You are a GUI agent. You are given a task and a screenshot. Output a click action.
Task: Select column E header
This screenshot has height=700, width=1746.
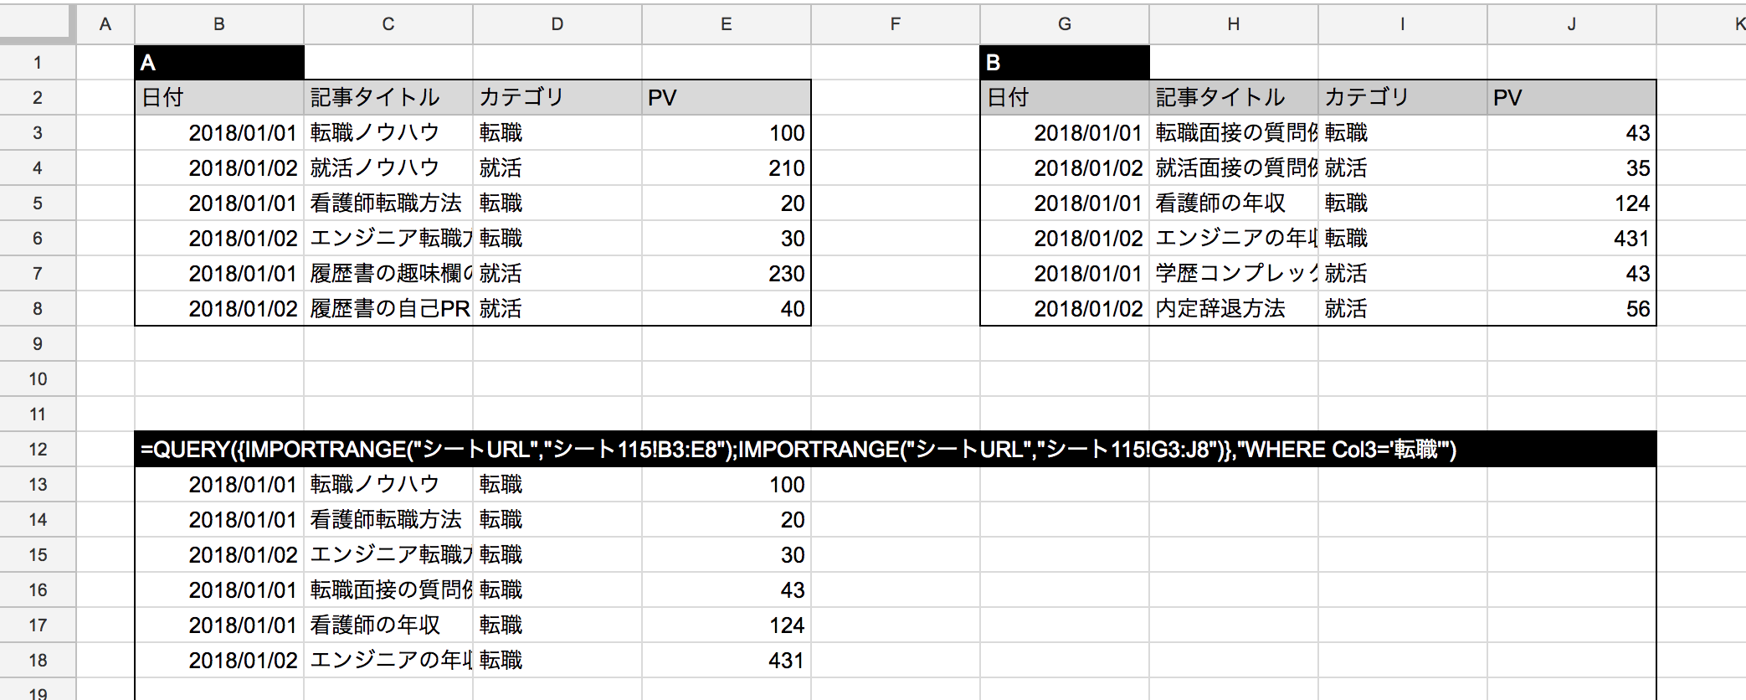click(x=727, y=24)
